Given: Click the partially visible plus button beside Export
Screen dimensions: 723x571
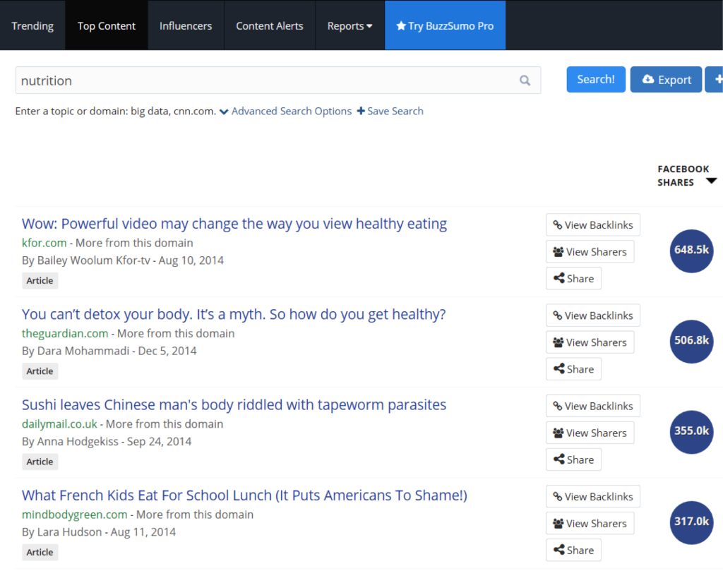Looking at the screenshot, I should tap(715, 79).
